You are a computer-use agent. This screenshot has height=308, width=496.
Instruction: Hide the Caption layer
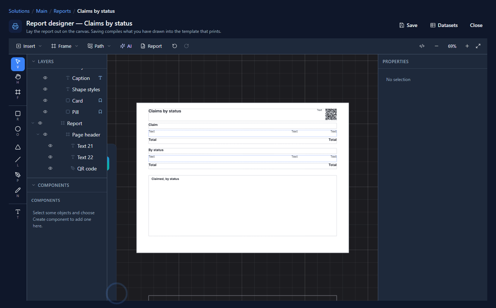[x=45, y=78]
